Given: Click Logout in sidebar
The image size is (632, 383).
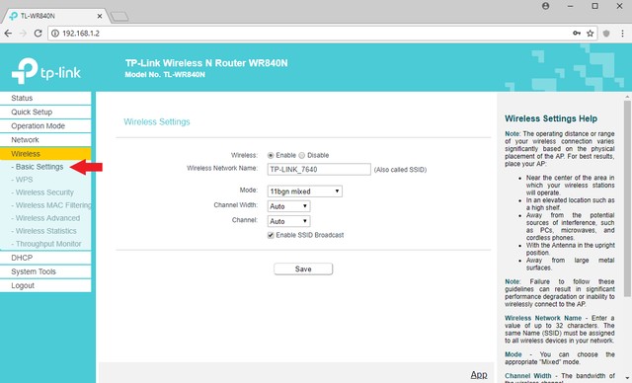Looking at the screenshot, I should click(x=45, y=285).
